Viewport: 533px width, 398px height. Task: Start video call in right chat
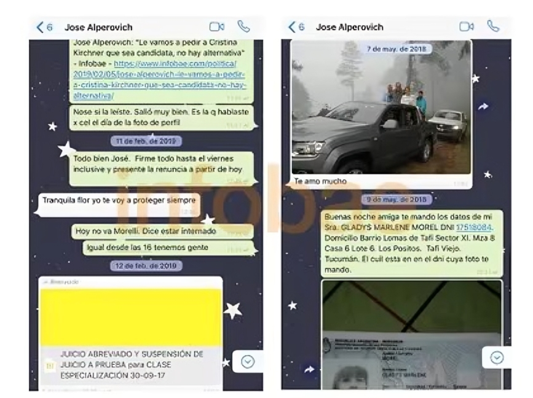pos(467,27)
